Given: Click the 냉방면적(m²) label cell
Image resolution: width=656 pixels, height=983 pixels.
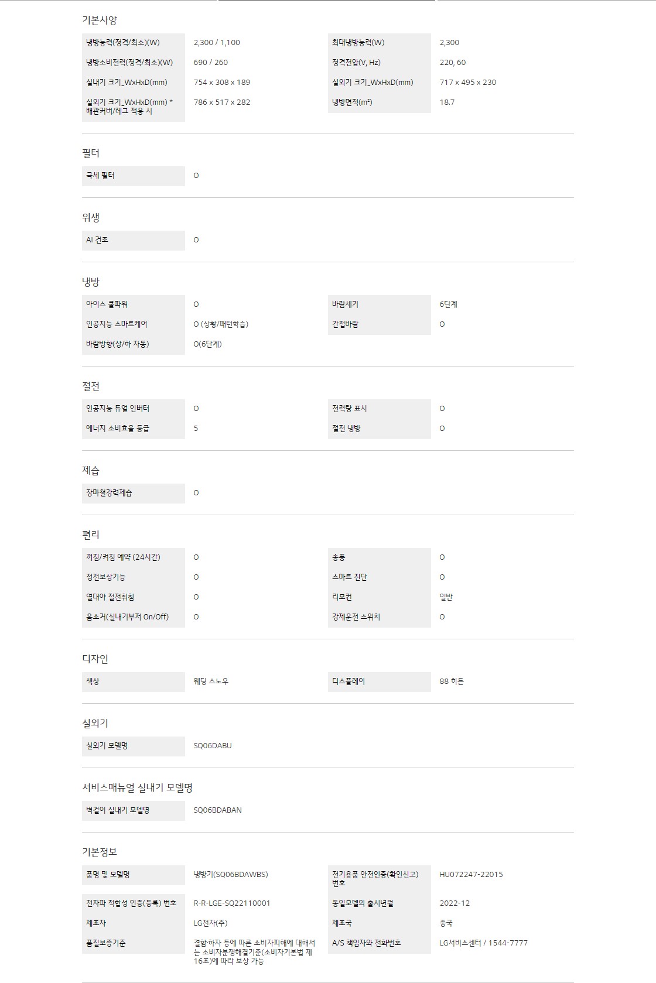Looking at the screenshot, I should tap(352, 102).
